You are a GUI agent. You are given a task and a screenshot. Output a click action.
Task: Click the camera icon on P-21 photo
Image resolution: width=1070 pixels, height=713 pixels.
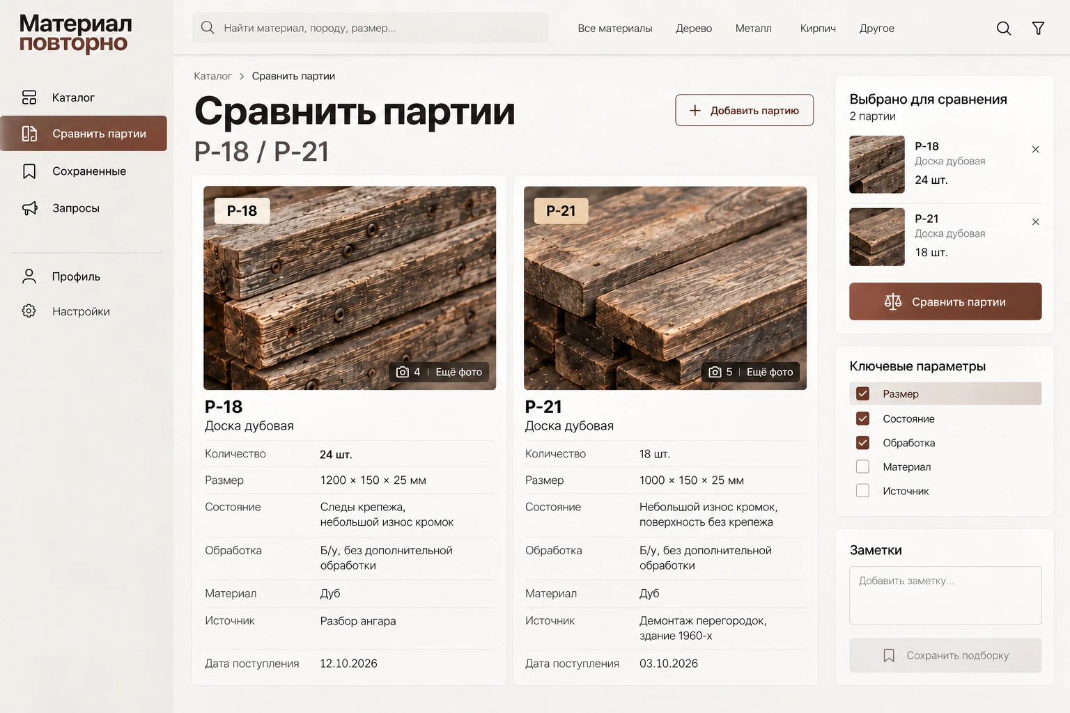click(x=715, y=372)
